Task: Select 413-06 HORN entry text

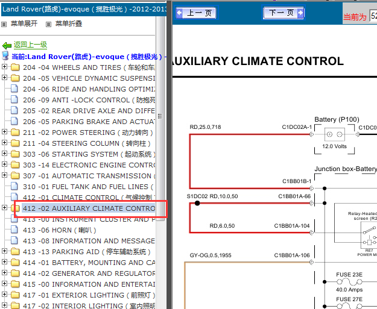Action: (x=60, y=230)
